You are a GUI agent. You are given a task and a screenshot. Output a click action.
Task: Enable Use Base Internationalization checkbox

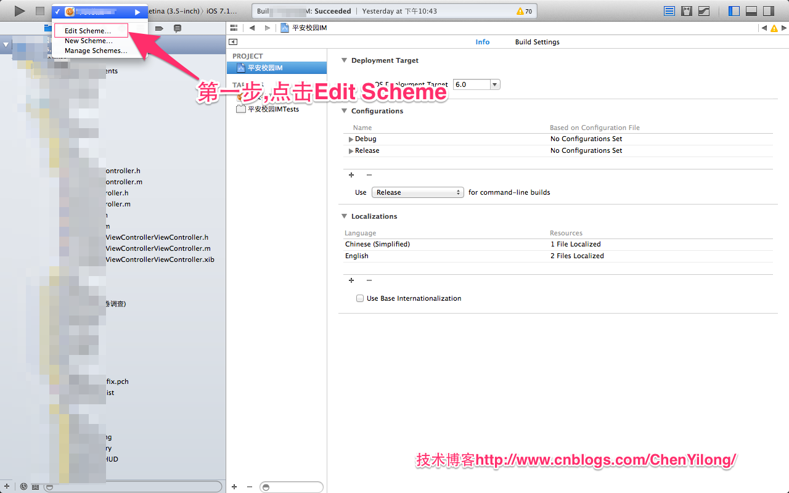360,298
